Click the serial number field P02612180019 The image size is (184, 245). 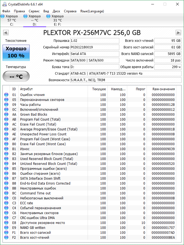[95, 47]
